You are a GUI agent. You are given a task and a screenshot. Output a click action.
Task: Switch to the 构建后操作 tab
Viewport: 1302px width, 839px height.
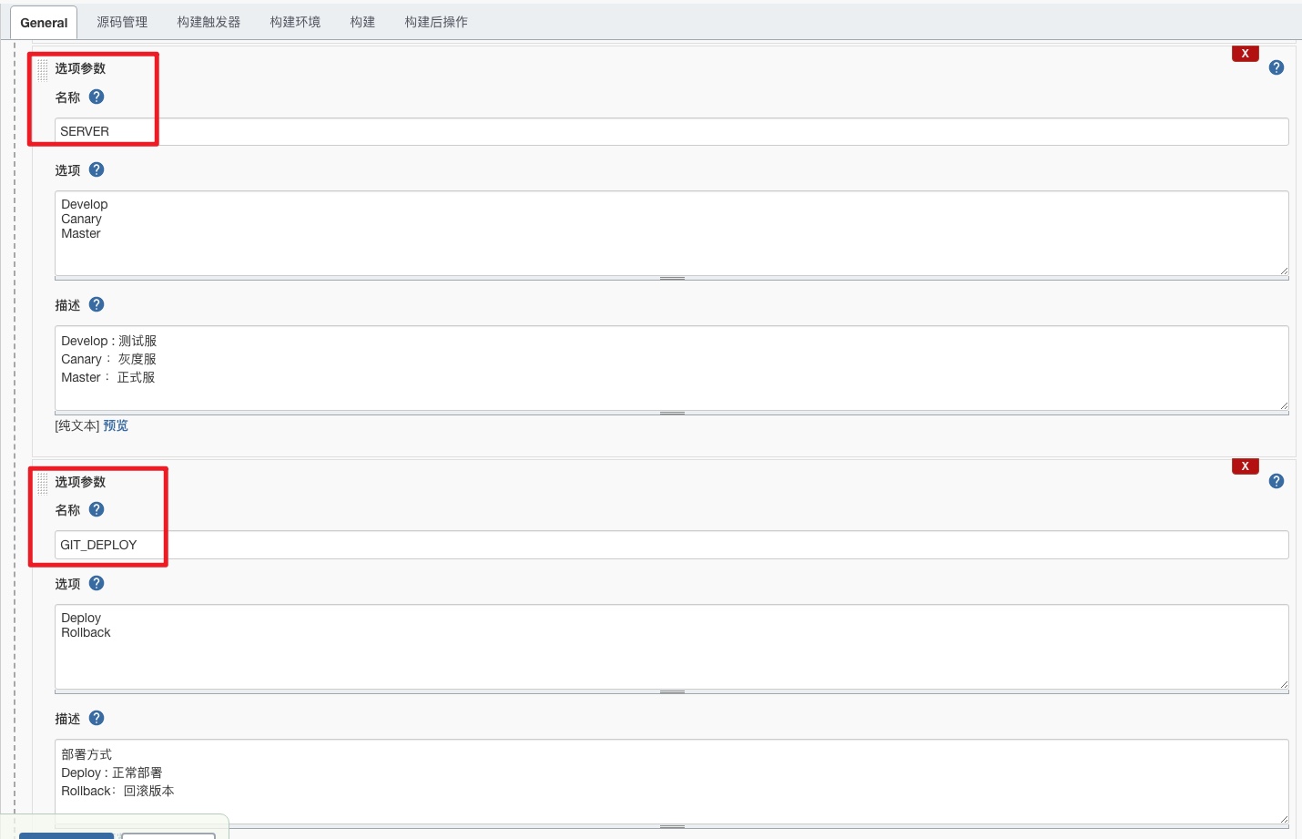[x=436, y=22]
